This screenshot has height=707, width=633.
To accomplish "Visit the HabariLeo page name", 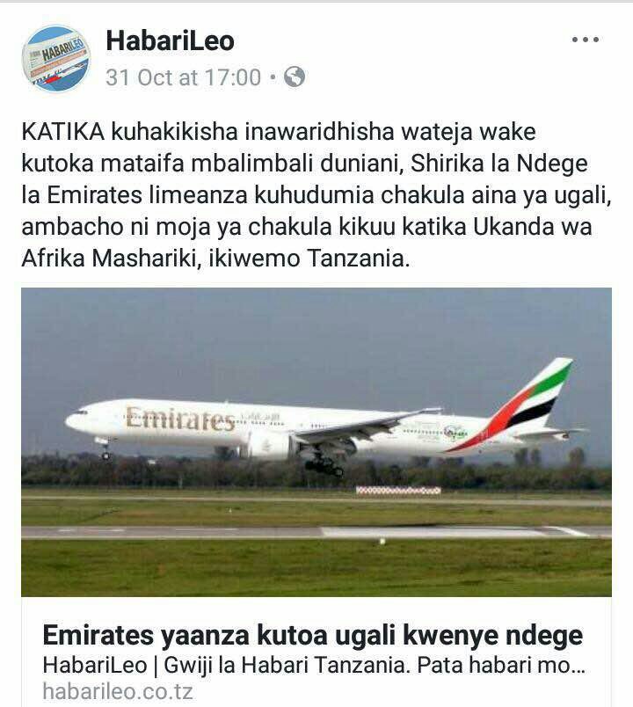I will tap(170, 41).
